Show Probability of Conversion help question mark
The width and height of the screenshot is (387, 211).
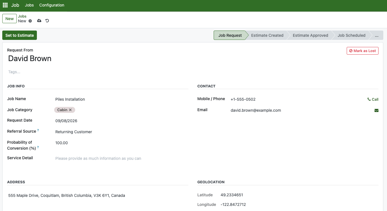(x=38, y=147)
